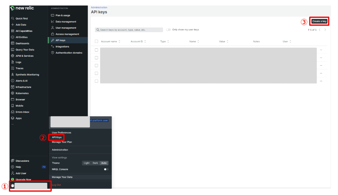Click the Infrastructure icon
The width and height of the screenshot is (338, 195).
(12, 87)
